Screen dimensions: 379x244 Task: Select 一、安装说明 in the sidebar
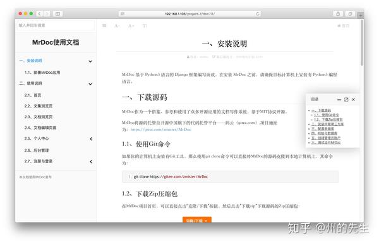(30, 61)
